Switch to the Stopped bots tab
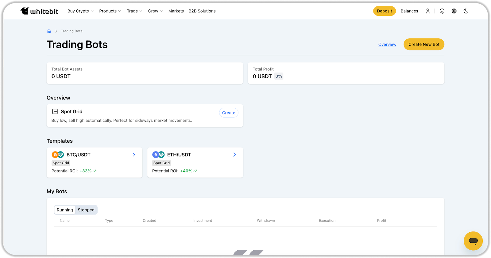491x258 pixels. (x=86, y=210)
